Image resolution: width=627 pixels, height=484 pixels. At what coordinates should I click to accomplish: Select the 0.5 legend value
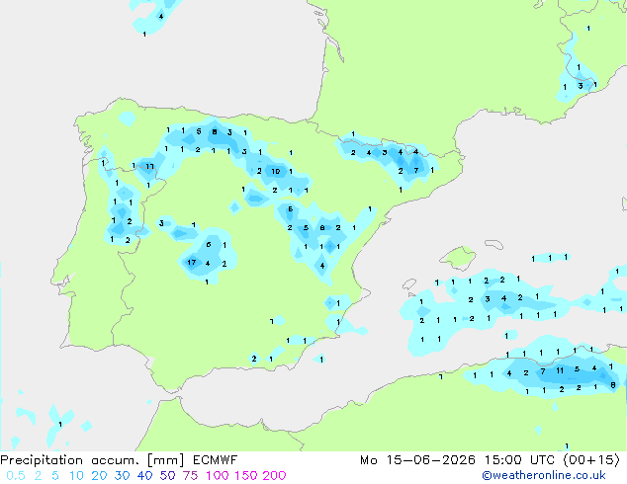coord(16,476)
